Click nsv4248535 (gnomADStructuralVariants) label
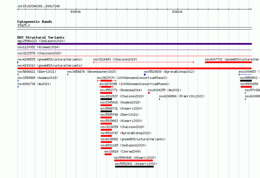This screenshot has height=178, width=260. click(x=50, y=59)
